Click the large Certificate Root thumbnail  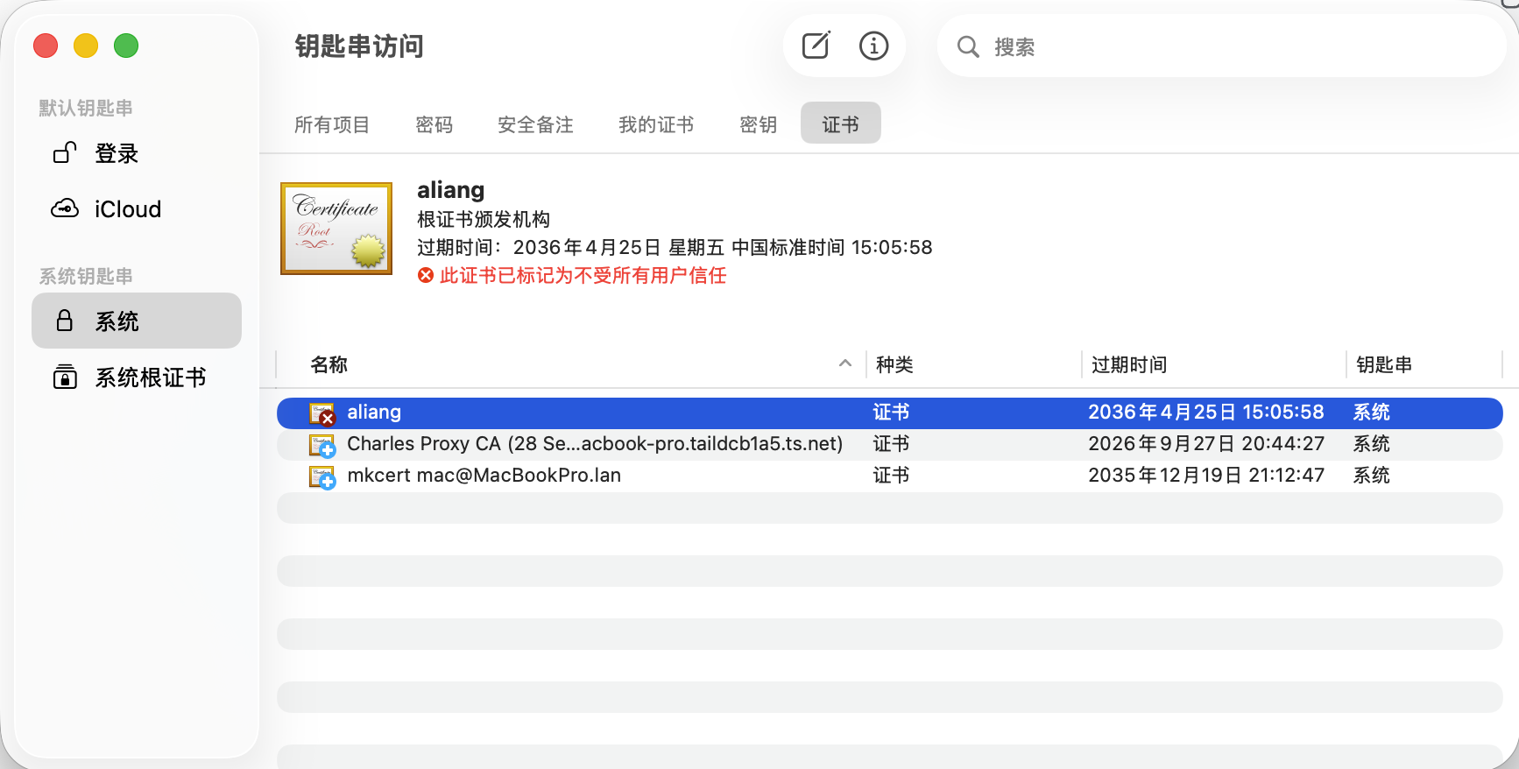click(336, 229)
